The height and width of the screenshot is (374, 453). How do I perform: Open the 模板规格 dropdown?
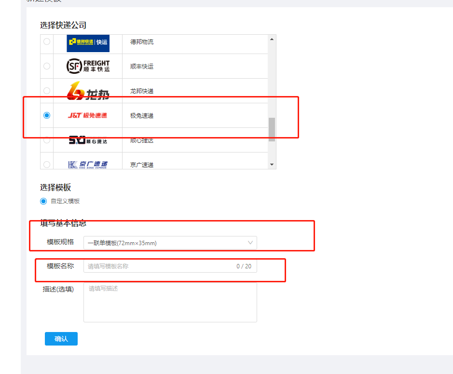point(170,243)
